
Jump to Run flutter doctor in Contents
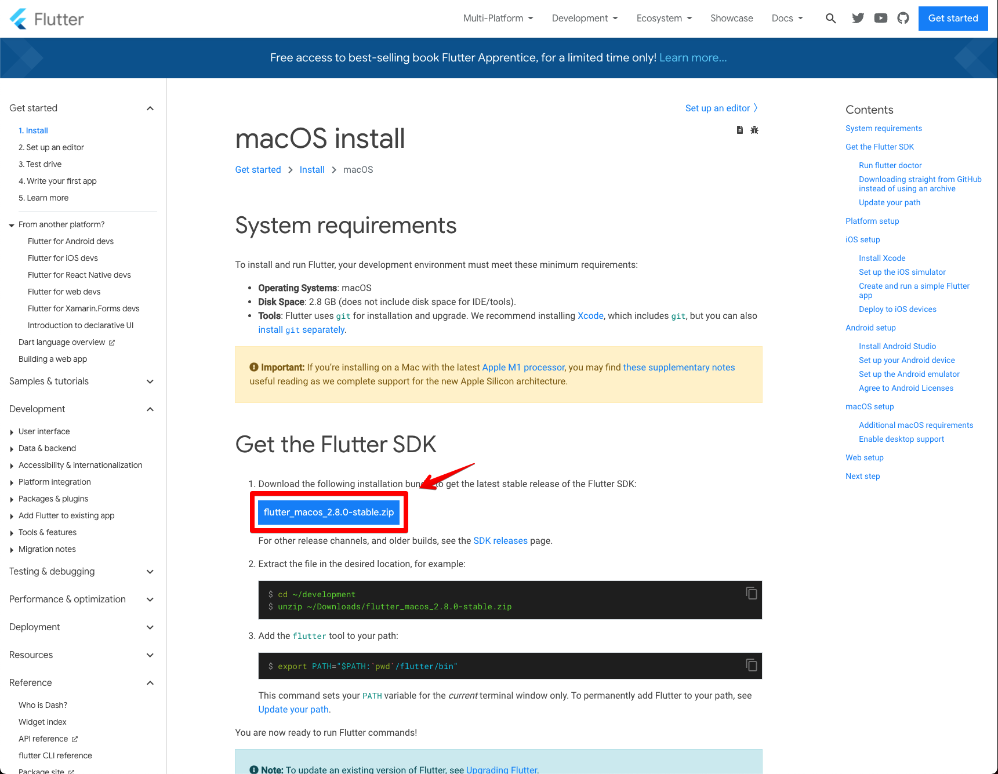click(890, 166)
